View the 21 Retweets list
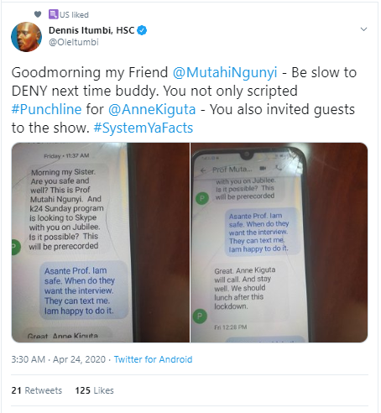Viewport: 381px width, 413px height. (37, 390)
